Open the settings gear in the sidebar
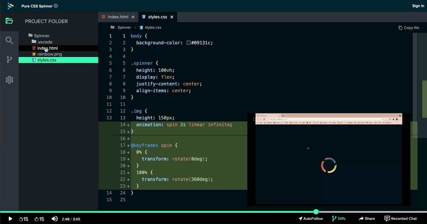The image size is (427, 224). coord(9,80)
